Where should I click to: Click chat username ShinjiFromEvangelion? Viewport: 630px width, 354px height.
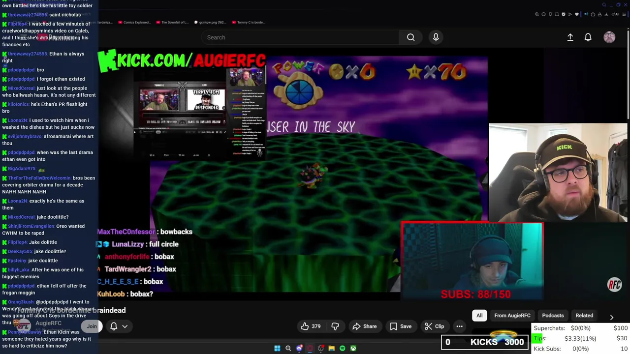(x=31, y=226)
